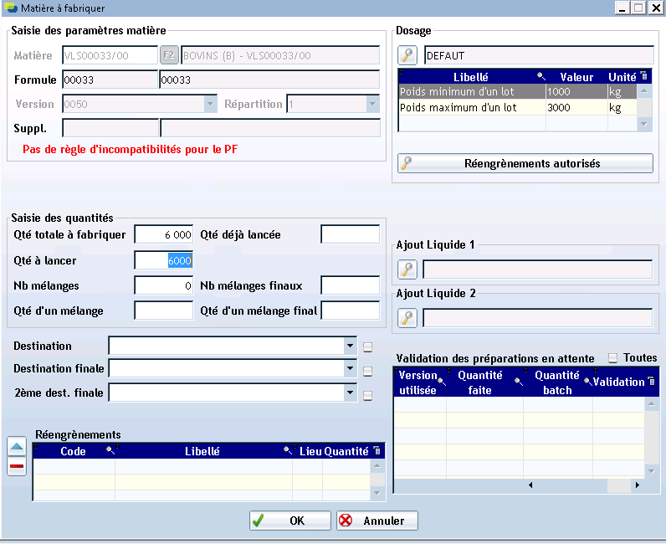Image resolution: width=666 pixels, height=544 pixels.
Task: Click the Qté déjà lancée field
Action: pyautogui.click(x=351, y=234)
